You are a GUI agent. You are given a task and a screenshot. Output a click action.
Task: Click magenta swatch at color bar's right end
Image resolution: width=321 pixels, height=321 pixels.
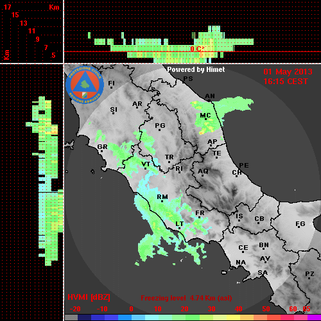(314, 317)
